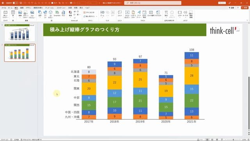
Task: Click the fit slide to window icon
Action: [x=248, y=139]
